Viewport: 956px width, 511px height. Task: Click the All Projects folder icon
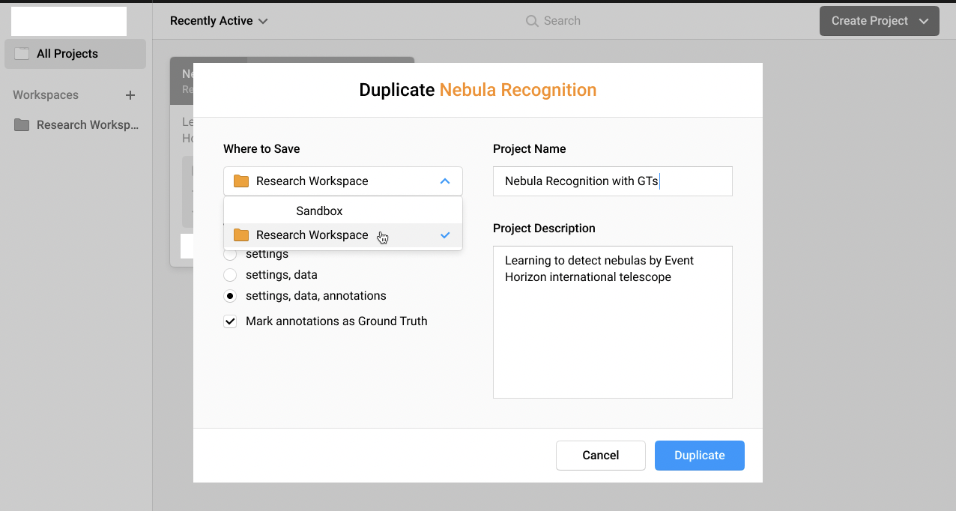(22, 54)
